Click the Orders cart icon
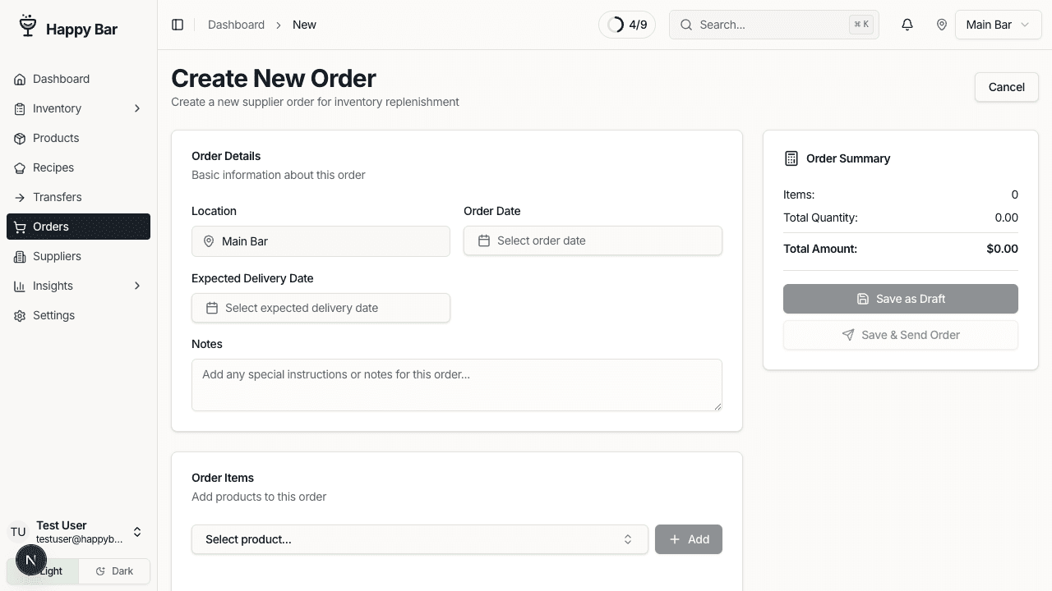 20,227
